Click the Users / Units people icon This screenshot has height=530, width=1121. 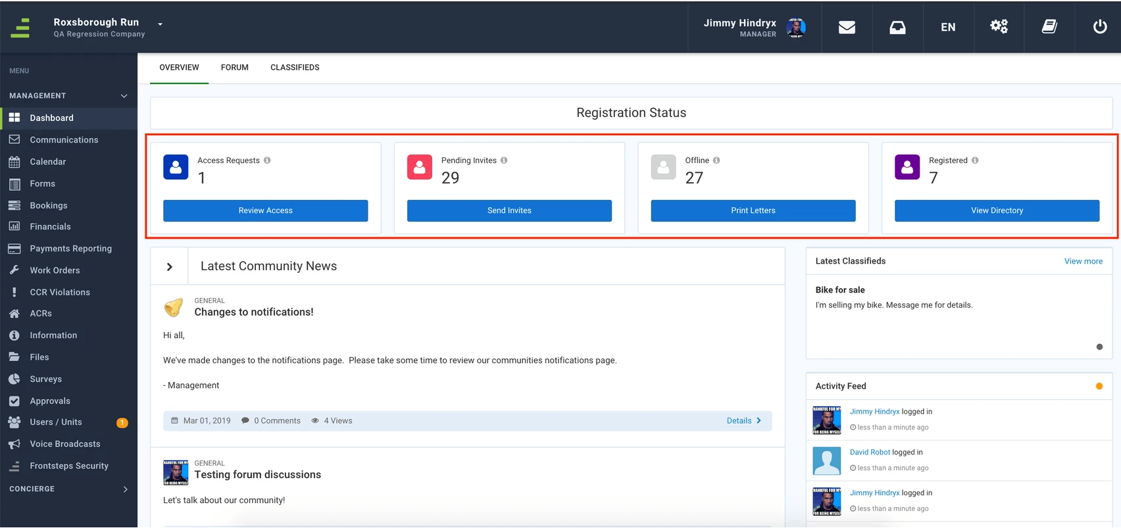coord(14,422)
